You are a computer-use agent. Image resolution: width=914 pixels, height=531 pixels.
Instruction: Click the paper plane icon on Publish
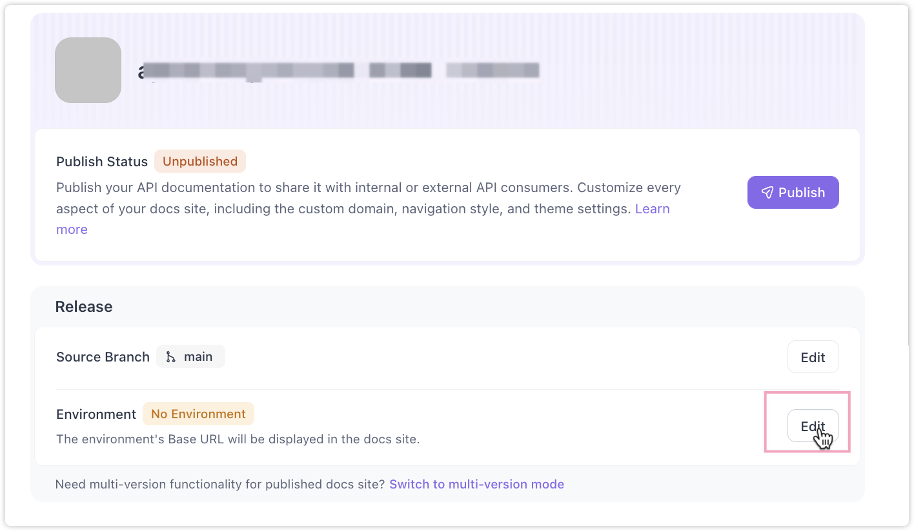[767, 193]
